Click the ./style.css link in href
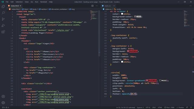The height and width of the screenshot is (109, 194). (x=62, y=30)
